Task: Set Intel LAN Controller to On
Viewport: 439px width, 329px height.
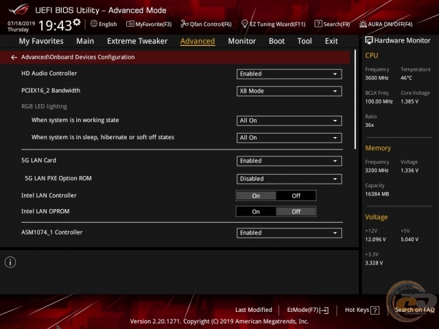Action: [x=256, y=195]
